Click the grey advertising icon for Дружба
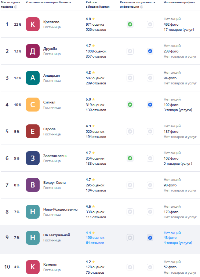 click(x=130, y=51)
